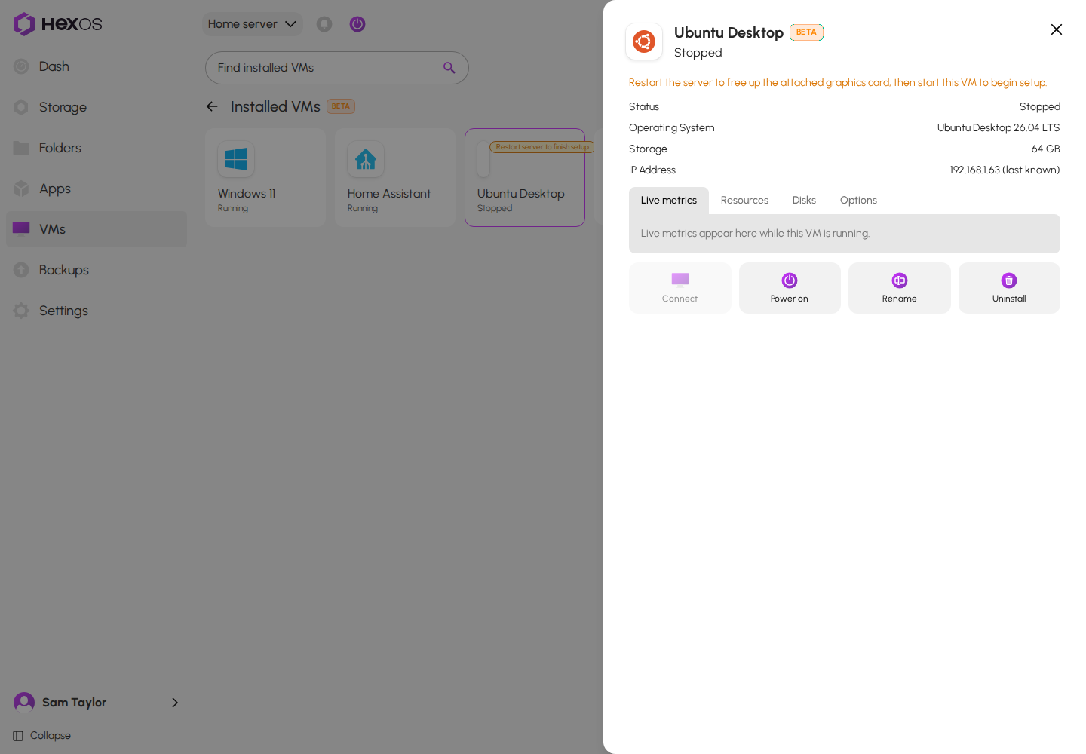Click Sam Taylor avatar icon
Screen dimensions: 1086x754
coord(24,702)
